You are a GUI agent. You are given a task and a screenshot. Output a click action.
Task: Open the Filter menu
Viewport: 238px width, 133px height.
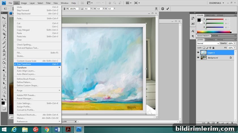48,3
